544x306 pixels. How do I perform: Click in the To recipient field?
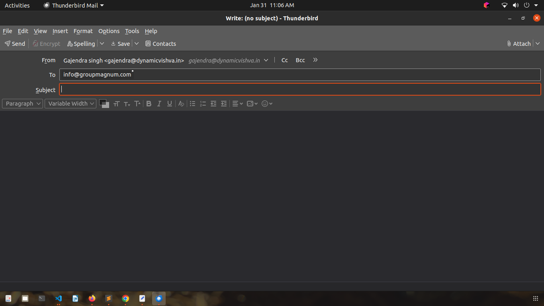300,75
